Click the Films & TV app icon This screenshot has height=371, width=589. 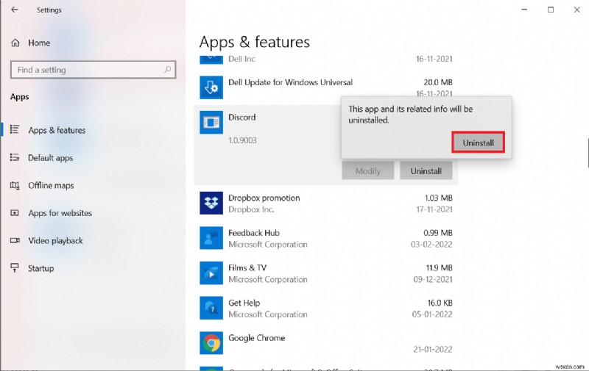pyautogui.click(x=211, y=273)
